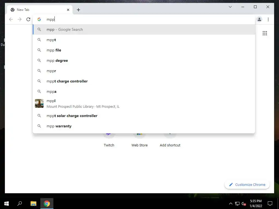This screenshot has height=209, width=279.
Task: Choose the 'mpp degree' suggestion
Action: coord(144,60)
